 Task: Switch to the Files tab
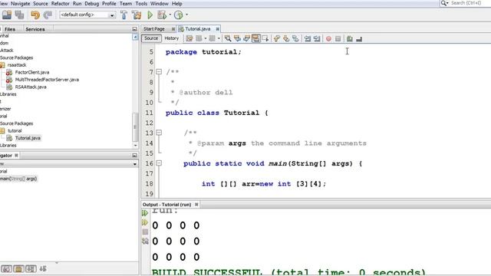click(x=10, y=29)
